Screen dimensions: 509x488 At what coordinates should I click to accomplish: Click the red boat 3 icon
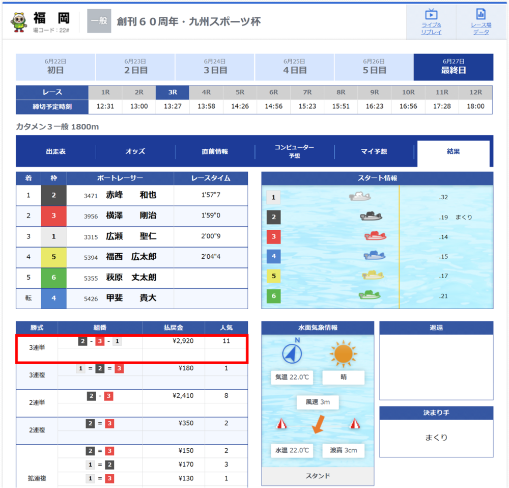375,235
